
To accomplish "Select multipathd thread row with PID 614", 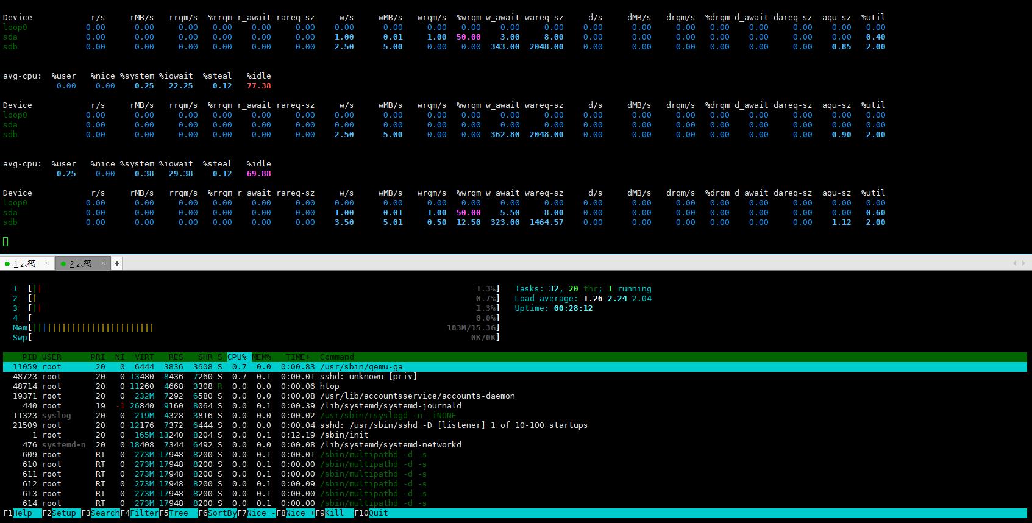I will tap(515, 503).
